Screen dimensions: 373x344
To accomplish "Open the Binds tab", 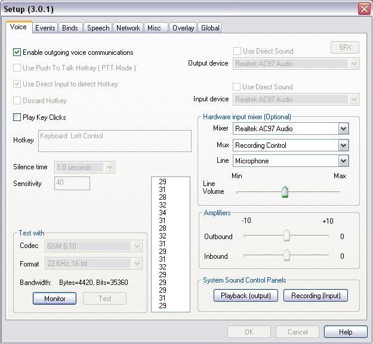I will click(x=70, y=28).
